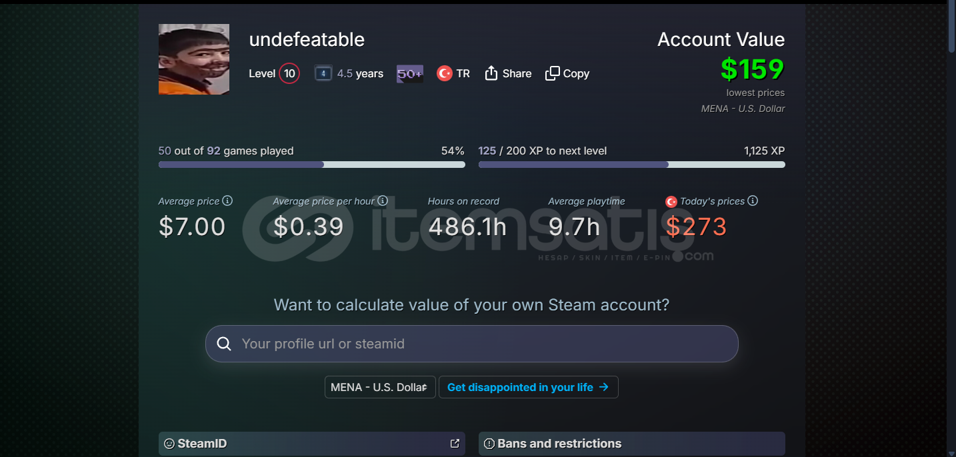Click the level 10 circle badge
The image size is (956, 457).
289,73
